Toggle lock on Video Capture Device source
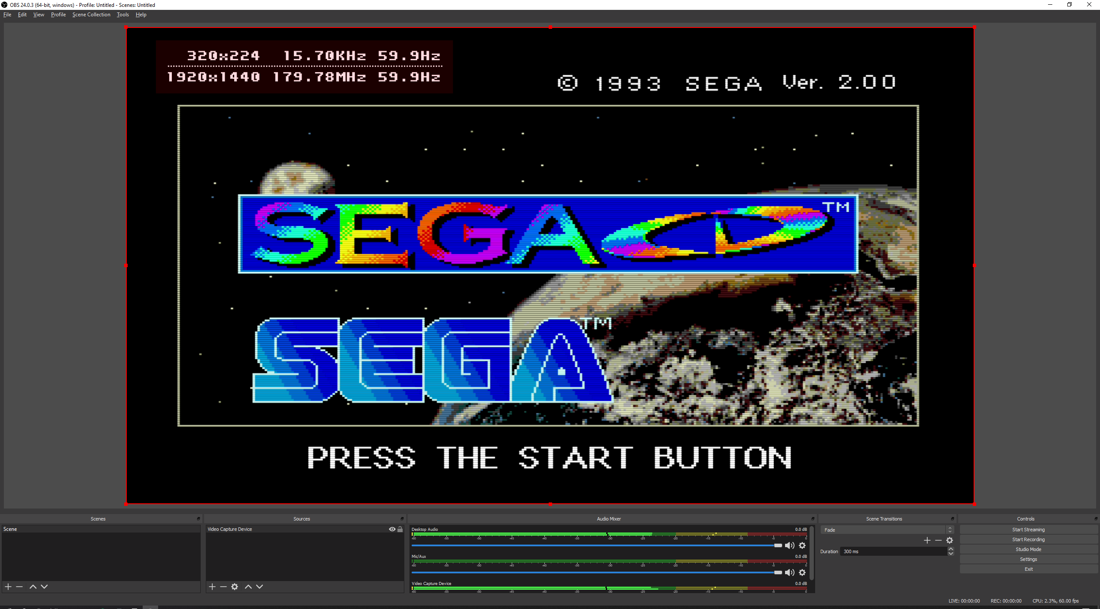The height and width of the screenshot is (609, 1100). tap(400, 529)
